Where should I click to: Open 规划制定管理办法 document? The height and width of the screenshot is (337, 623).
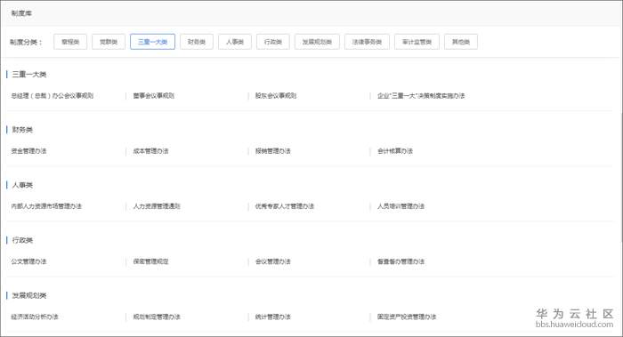[x=157, y=317]
